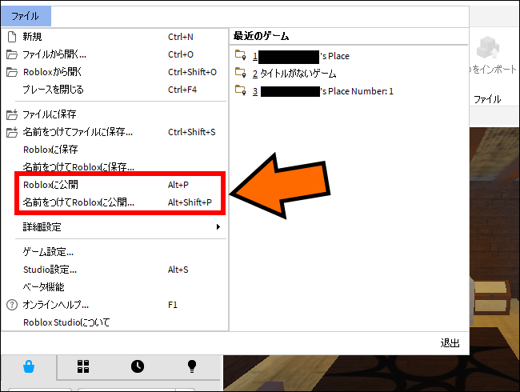The height and width of the screenshot is (392, 520).
Task: Click the save icon beside 名前をつけてファイルに保存
Action: click(12, 132)
